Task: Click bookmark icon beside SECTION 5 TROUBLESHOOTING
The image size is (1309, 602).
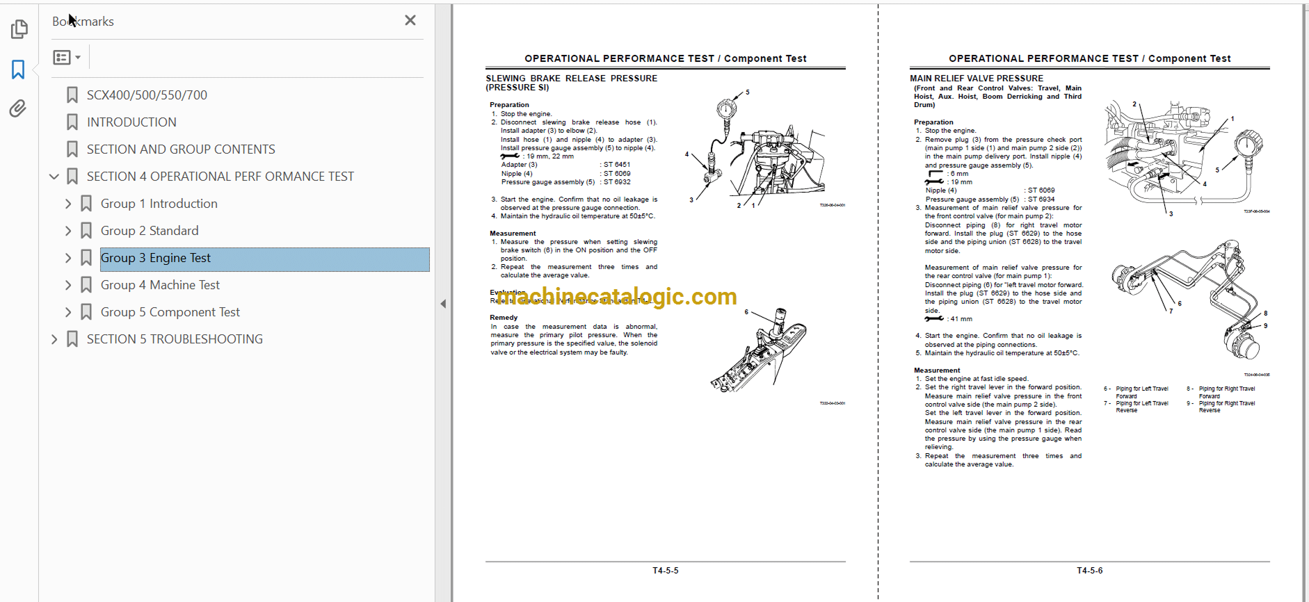Action: click(x=72, y=339)
